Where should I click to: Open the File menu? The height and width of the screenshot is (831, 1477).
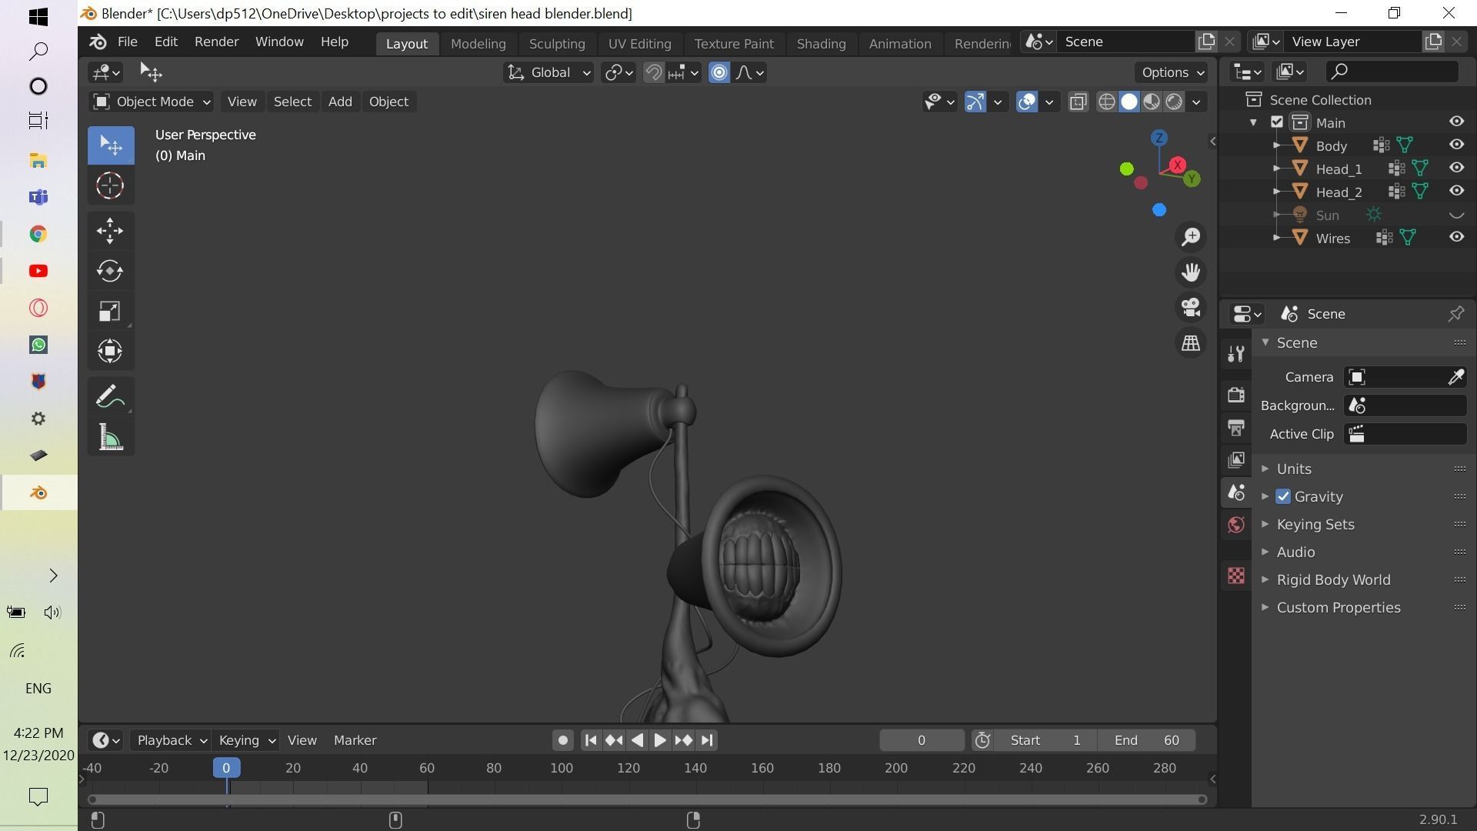(127, 42)
